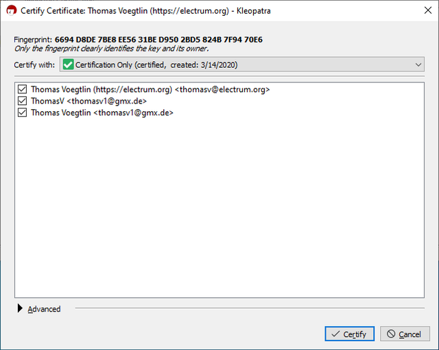Click the black Advanced disclosure triangle
Image resolution: width=439 pixels, height=350 pixels.
click(20, 308)
